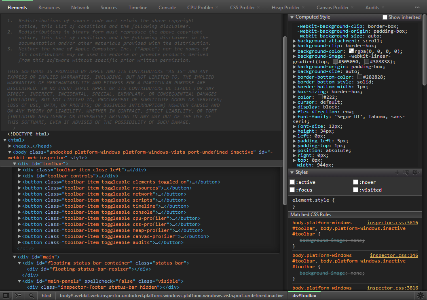Screen dimensions: 427x300
Task: Select the dock-to-window icon in bottom toolbar
Action: tap(5, 295)
